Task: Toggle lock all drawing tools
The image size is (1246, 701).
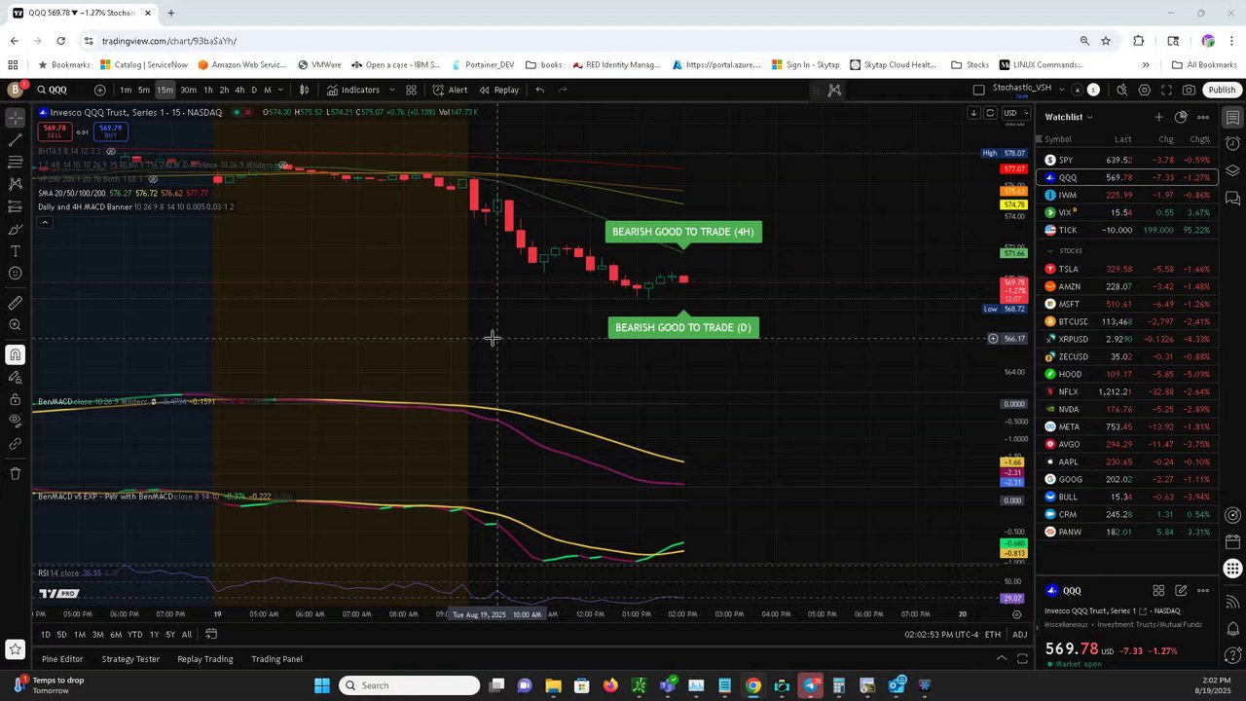Action: [x=15, y=399]
